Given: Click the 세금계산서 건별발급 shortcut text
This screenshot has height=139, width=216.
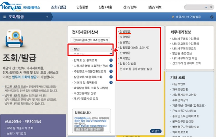Looking at the screenshot, I should click(x=188, y=17).
